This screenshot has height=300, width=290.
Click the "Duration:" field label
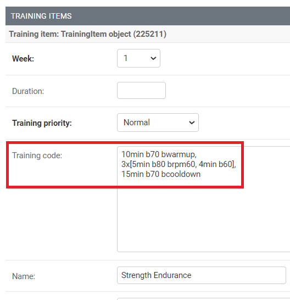pyautogui.click(x=28, y=91)
